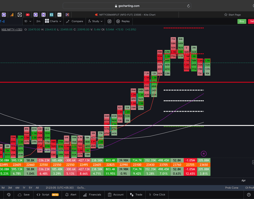Open the fx Study dropdown

click(x=95, y=21)
